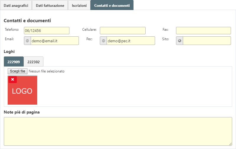Click into the Fax input field
Viewport: 236px width, 149px height.
click(203, 31)
